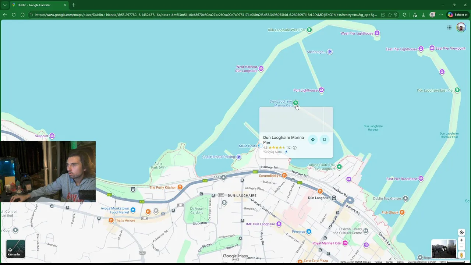
Task: Open the Katmanlar layers switcher
Action: (x=15, y=249)
